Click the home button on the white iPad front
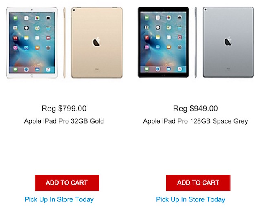The height and width of the screenshot is (214, 273). pyautogui.click(x=31, y=76)
